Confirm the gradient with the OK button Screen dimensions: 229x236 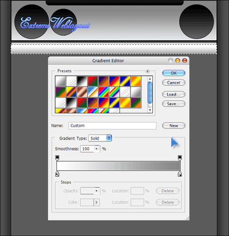[x=173, y=73]
